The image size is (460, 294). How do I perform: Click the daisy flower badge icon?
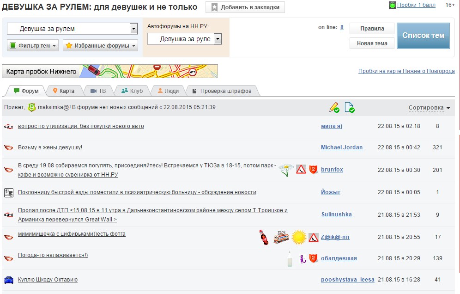coord(286,170)
